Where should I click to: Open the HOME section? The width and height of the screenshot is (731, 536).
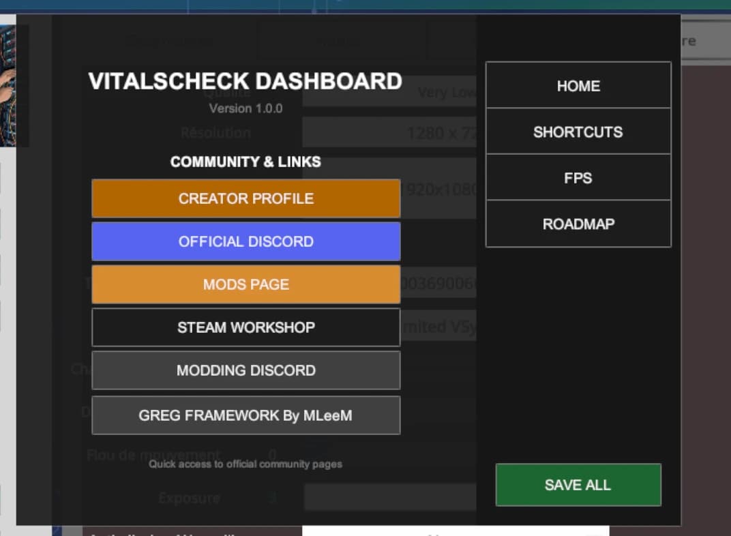click(x=578, y=85)
